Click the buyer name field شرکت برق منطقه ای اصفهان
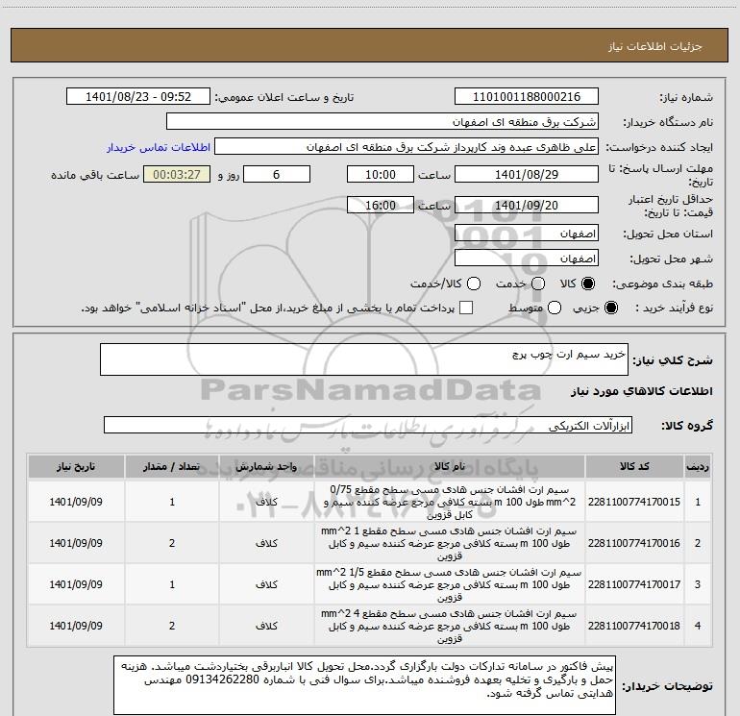This screenshot has width=740, height=716. (382, 122)
